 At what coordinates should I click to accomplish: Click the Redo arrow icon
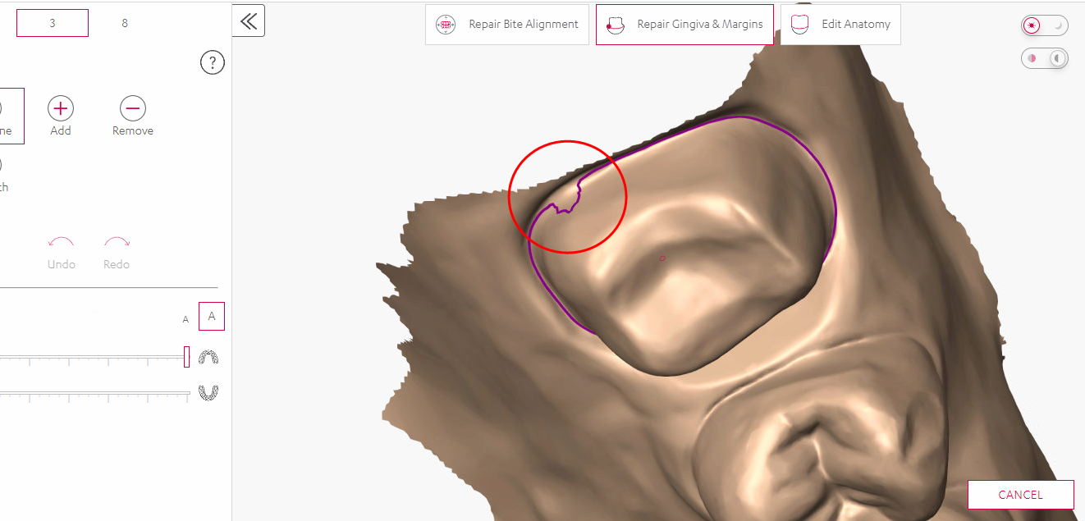pyautogui.click(x=117, y=242)
